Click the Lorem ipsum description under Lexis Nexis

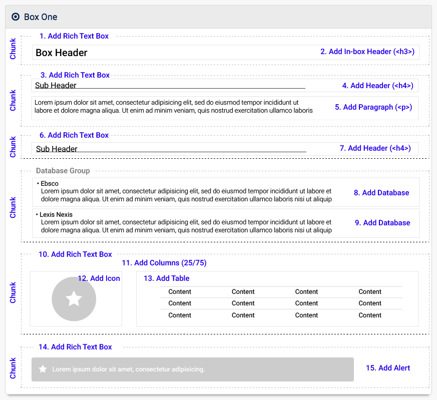pos(186,226)
